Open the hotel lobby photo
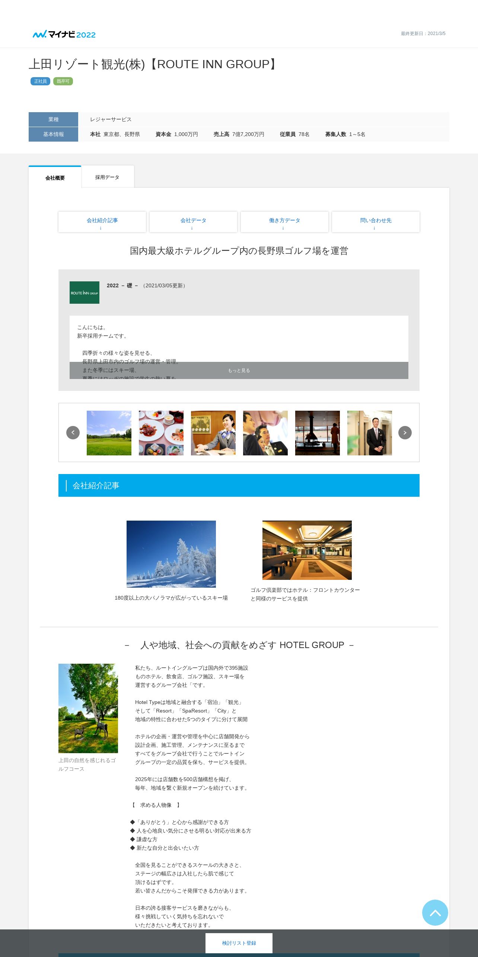 click(x=307, y=550)
